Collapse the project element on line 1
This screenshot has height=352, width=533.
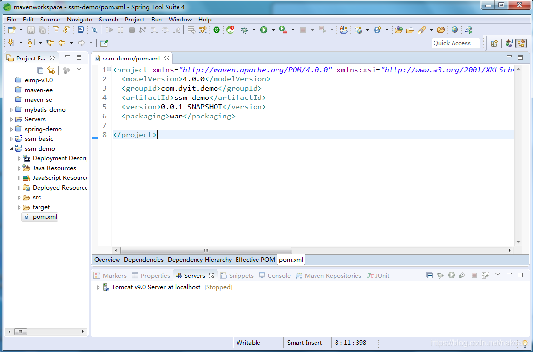click(109, 69)
